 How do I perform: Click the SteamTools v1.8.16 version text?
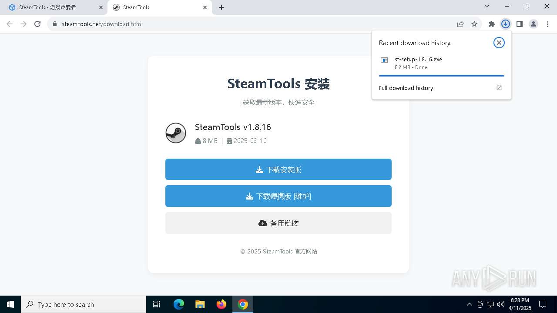tap(233, 127)
